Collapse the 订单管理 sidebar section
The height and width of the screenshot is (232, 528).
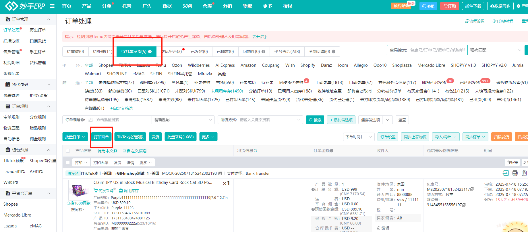[x=49, y=19]
